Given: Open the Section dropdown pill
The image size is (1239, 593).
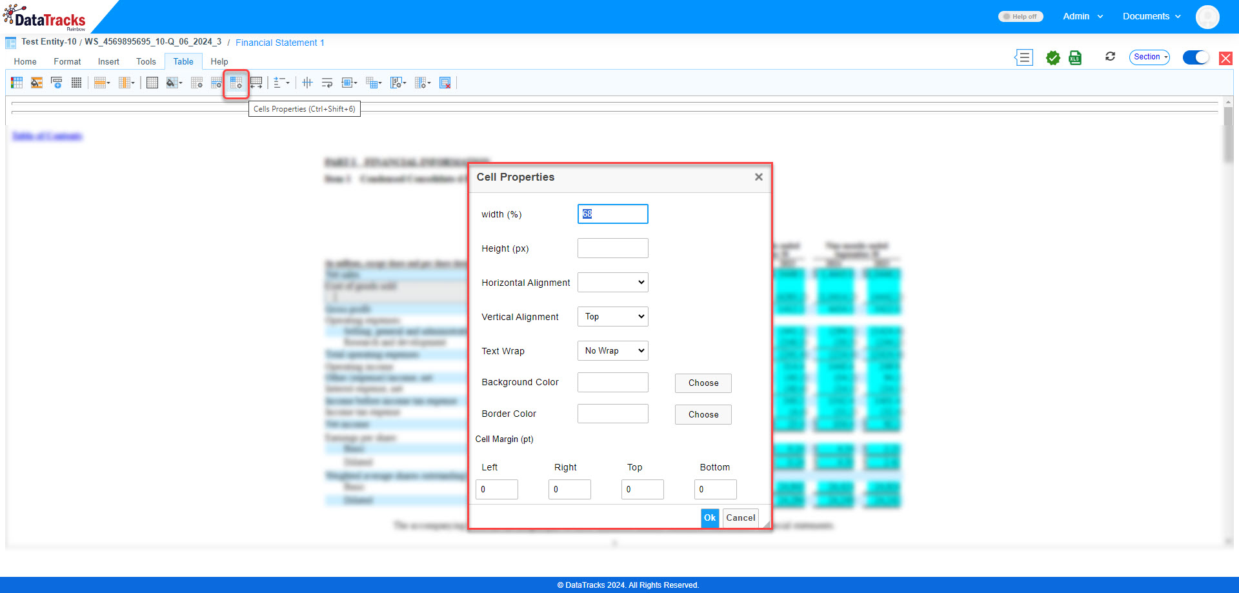Looking at the screenshot, I should point(1149,57).
